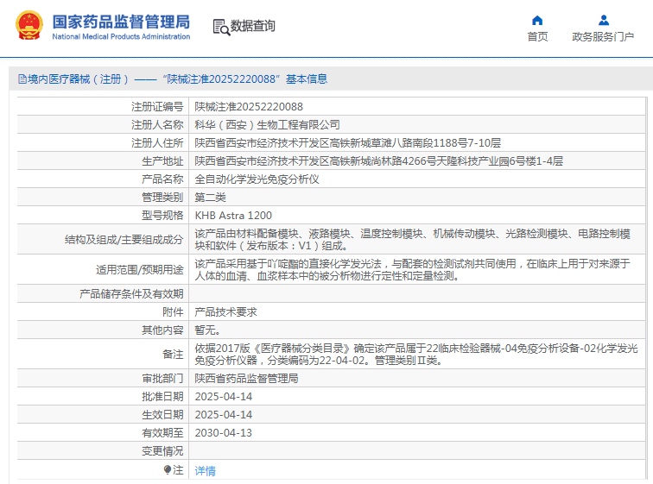Click approval date 2025-04-14 in 批准日期 row

point(223,397)
